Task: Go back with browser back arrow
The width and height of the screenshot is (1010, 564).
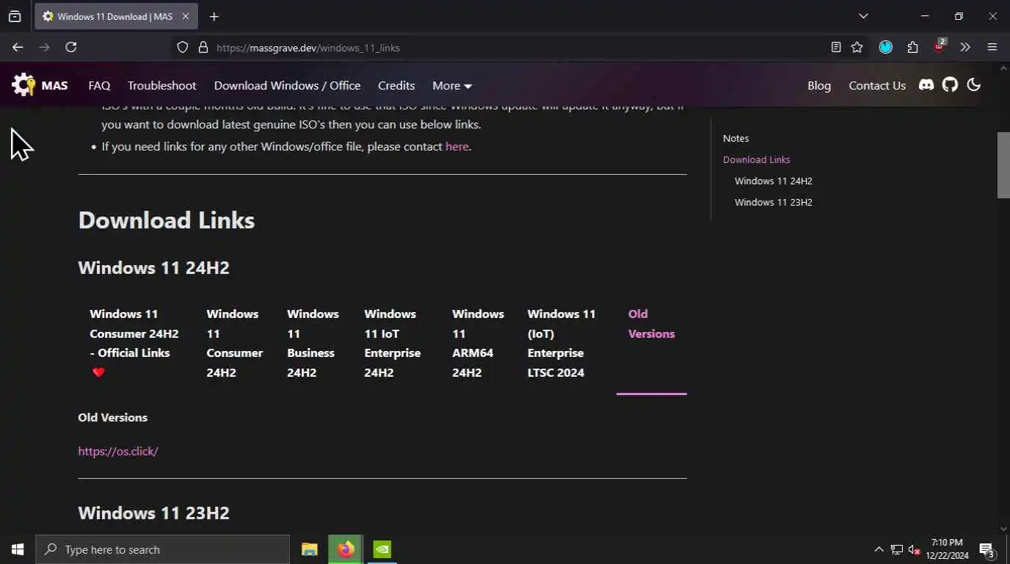Action: [x=18, y=47]
